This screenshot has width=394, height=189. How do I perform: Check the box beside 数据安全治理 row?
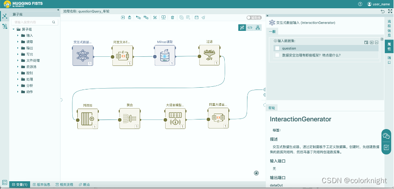[277, 55]
